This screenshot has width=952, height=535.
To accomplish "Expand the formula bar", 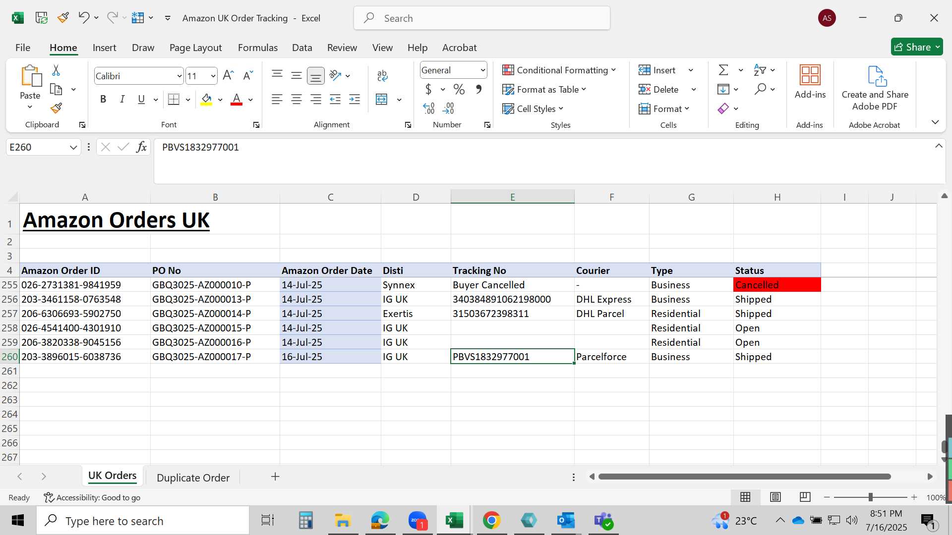I will click(x=939, y=146).
